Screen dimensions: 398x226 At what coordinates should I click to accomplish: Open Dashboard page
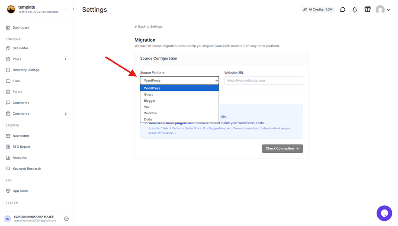tap(21, 27)
